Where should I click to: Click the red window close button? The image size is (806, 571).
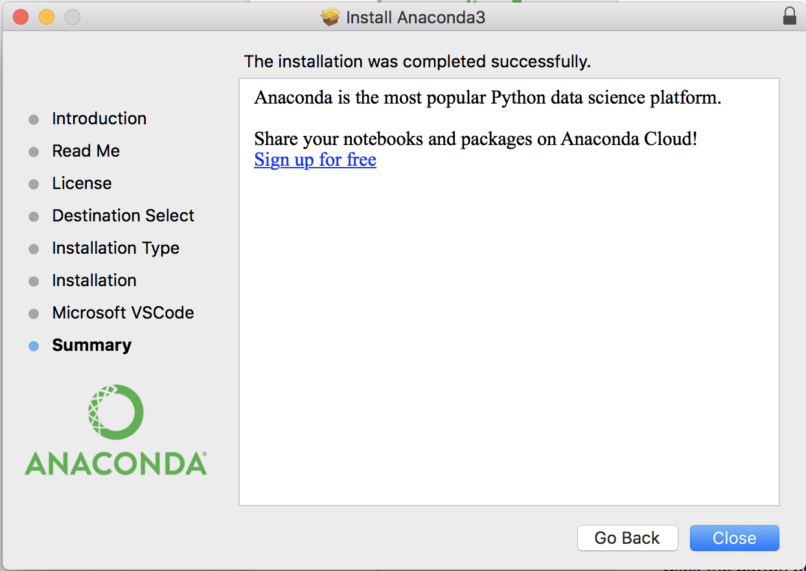point(21,17)
